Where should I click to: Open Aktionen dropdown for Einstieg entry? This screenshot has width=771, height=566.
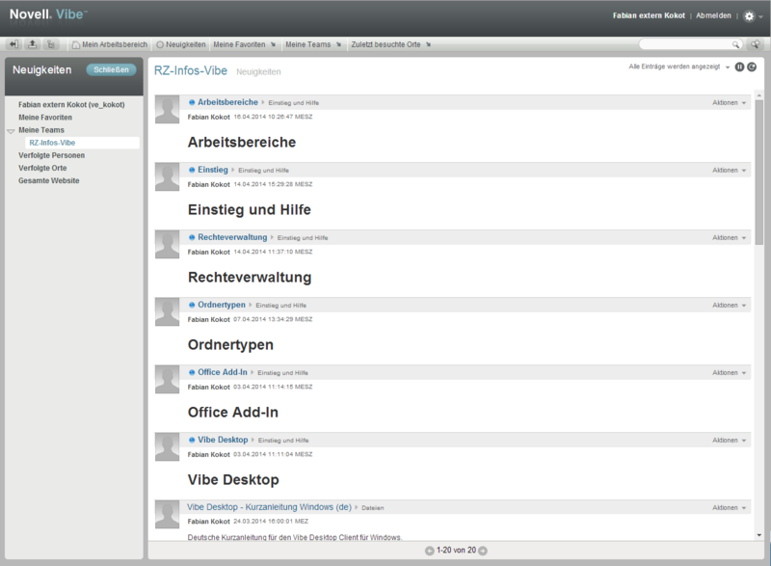[x=729, y=170]
